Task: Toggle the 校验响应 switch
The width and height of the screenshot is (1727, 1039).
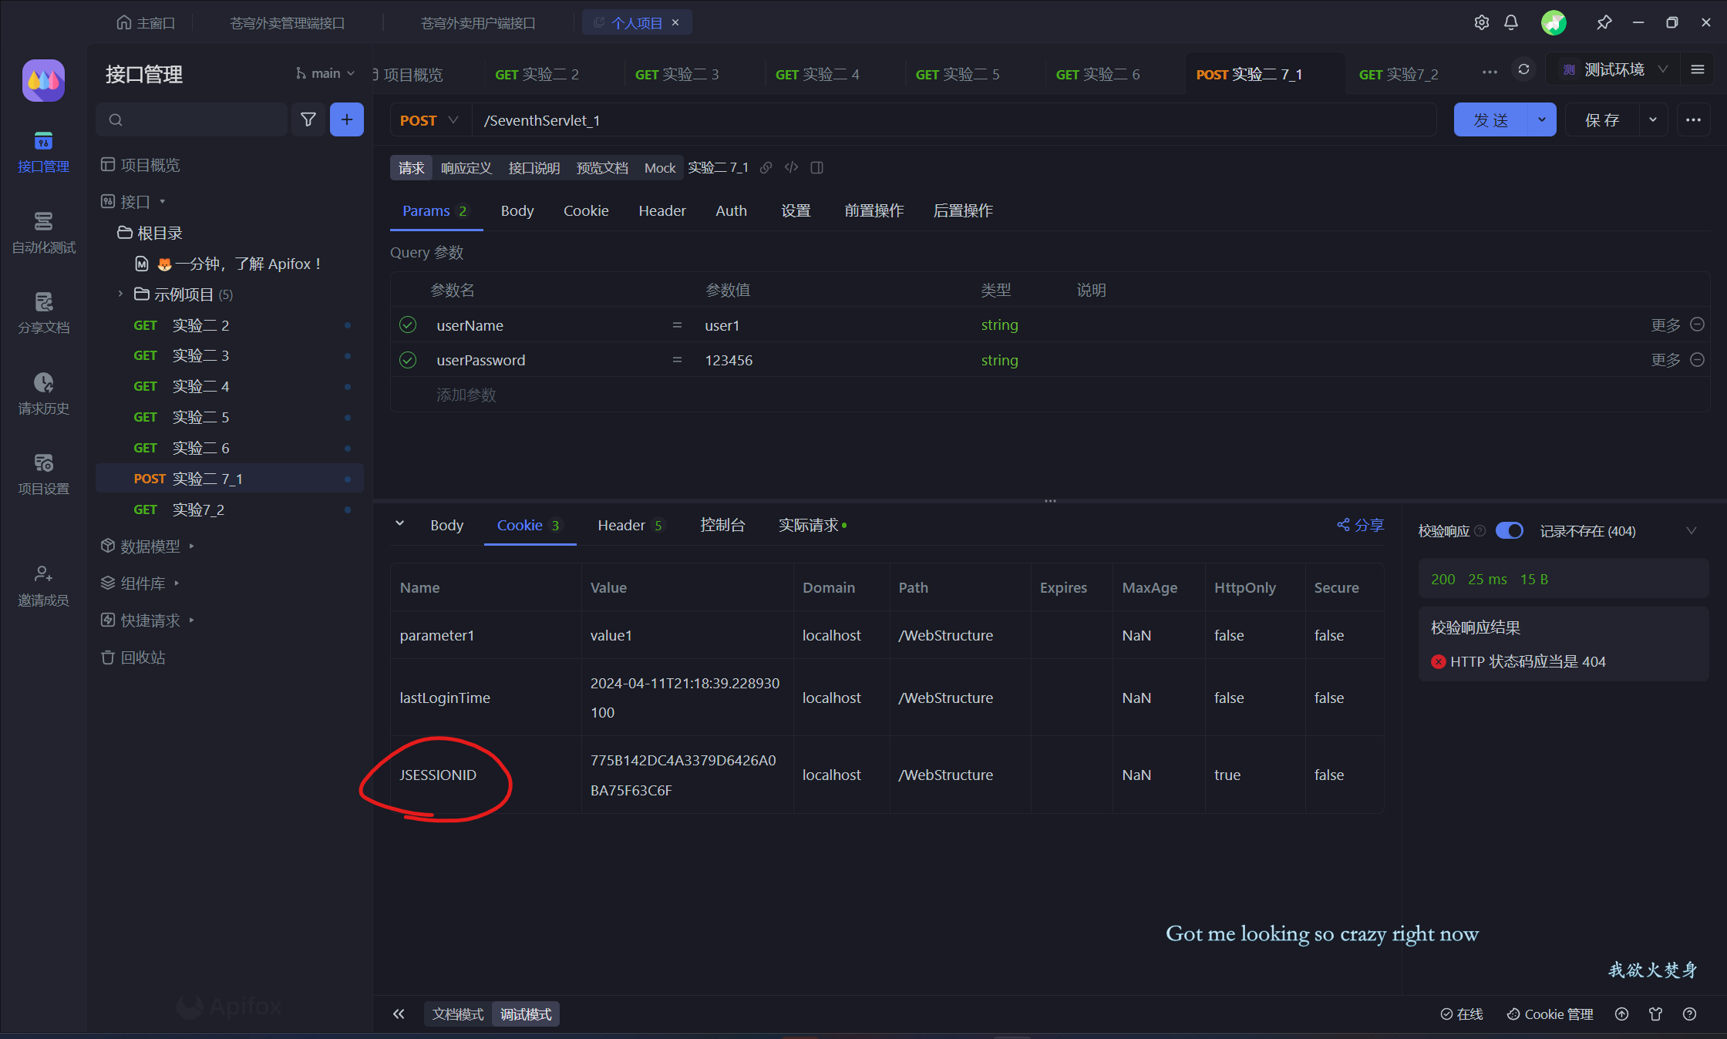Action: [1509, 530]
